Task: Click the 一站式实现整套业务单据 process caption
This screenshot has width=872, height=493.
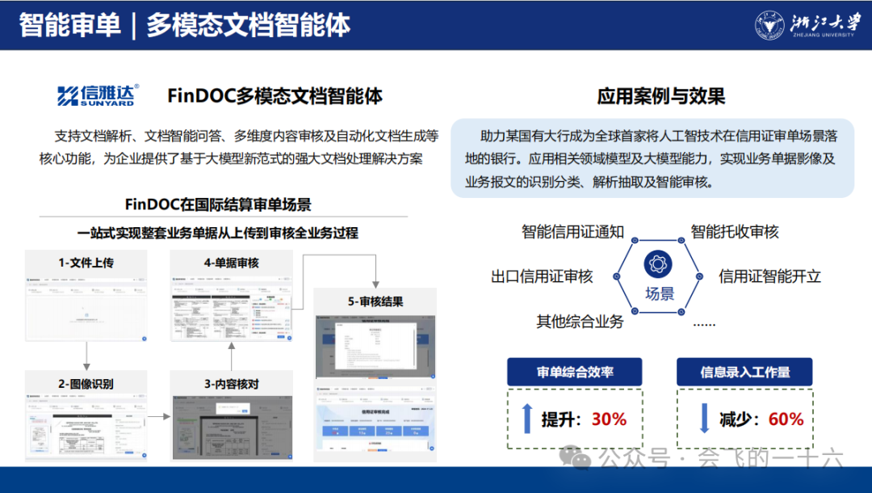Action: click(x=217, y=233)
